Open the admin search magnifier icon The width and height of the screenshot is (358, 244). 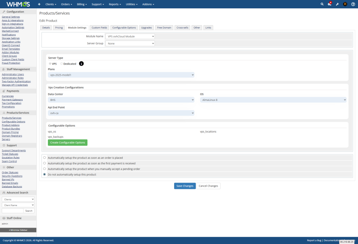[x=322, y=4]
